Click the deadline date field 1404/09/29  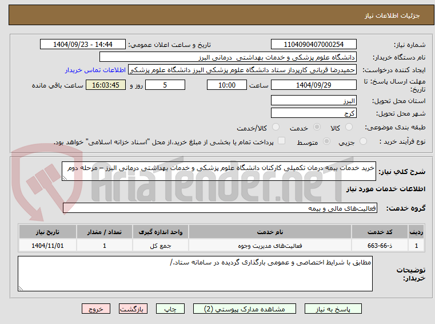[313, 85]
